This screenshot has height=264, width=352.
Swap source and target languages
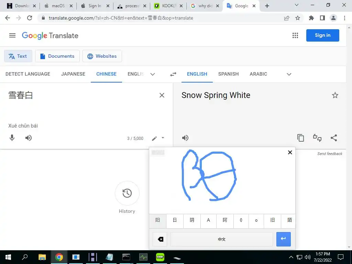pyautogui.click(x=173, y=74)
